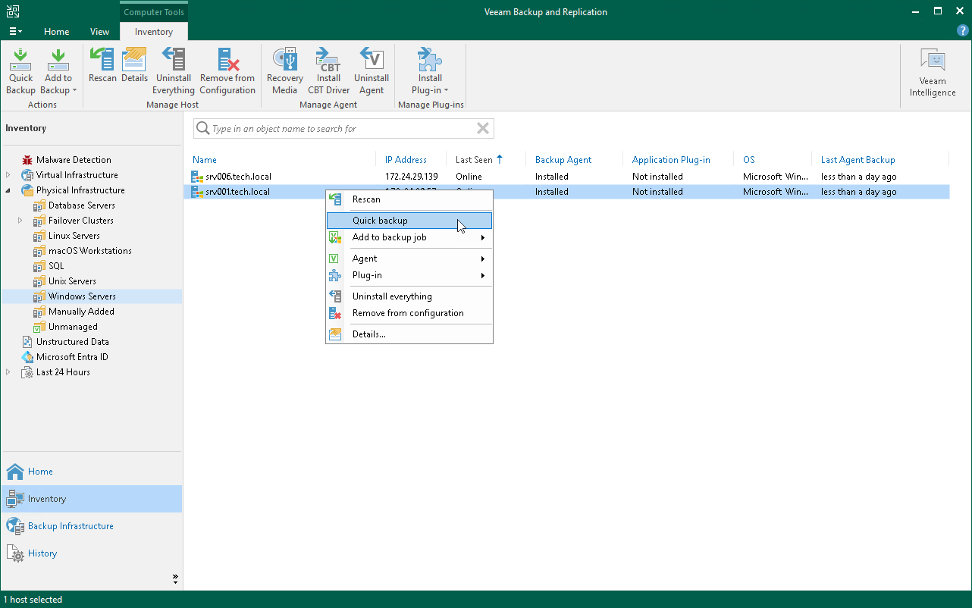Select Virtual Infrastructure in the tree
The image size is (972, 608).
click(77, 175)
